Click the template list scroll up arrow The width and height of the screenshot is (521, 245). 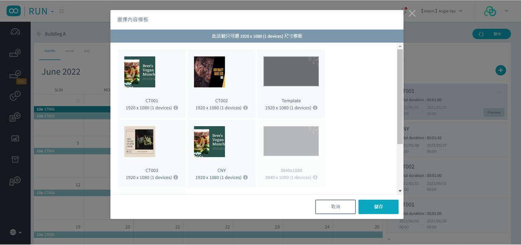400,46
